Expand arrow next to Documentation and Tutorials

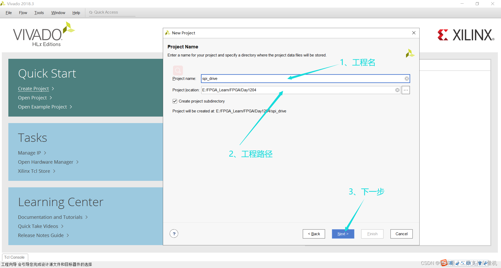tap(87, 217)
